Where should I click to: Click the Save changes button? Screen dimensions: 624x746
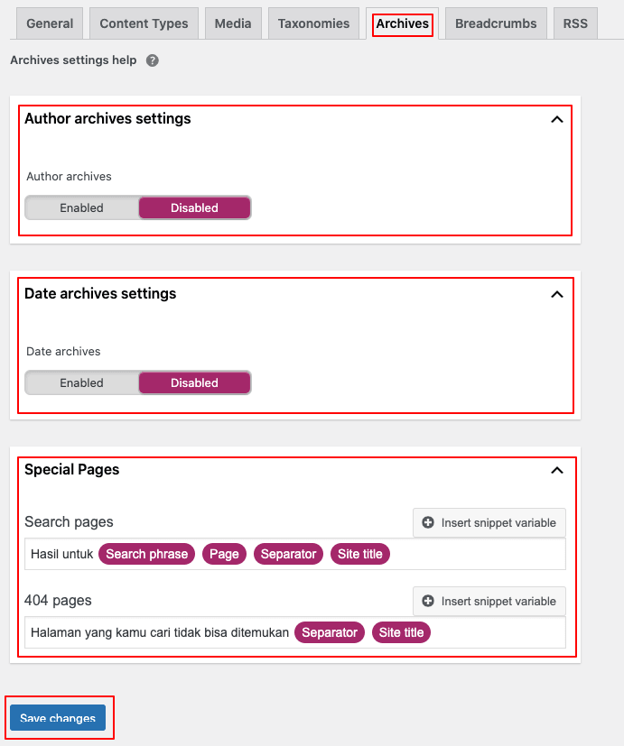pos(58,718)
